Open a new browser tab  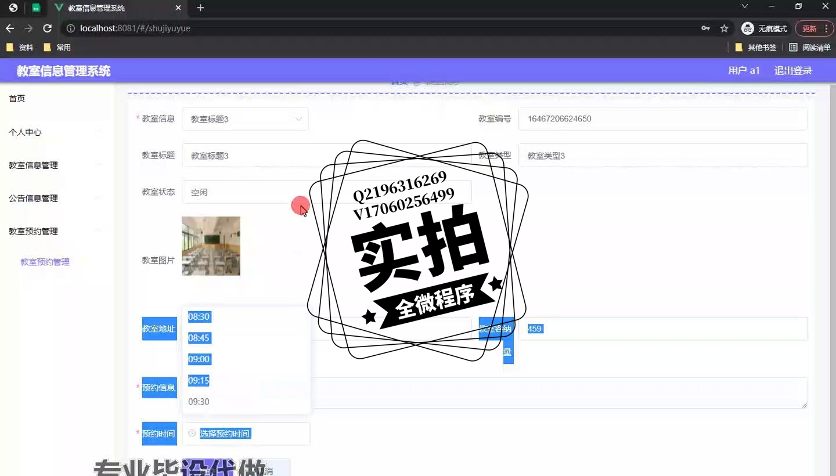pyautogui.click(x=200, y=8)
